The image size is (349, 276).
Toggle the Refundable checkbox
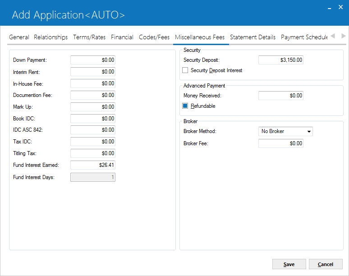pos(185,106)
